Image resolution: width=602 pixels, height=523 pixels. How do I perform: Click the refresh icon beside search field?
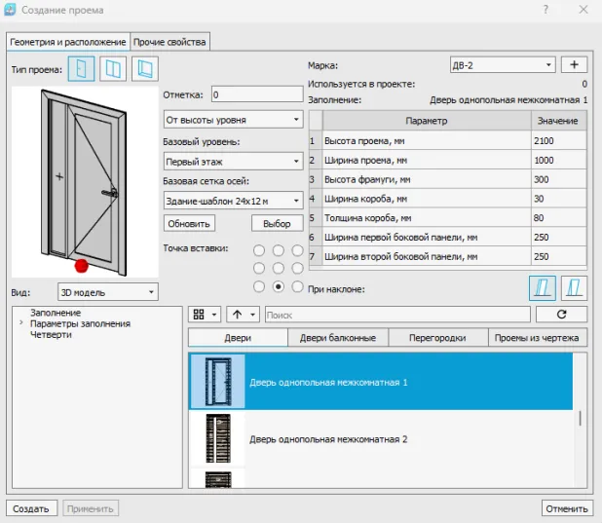pos(561,315)
